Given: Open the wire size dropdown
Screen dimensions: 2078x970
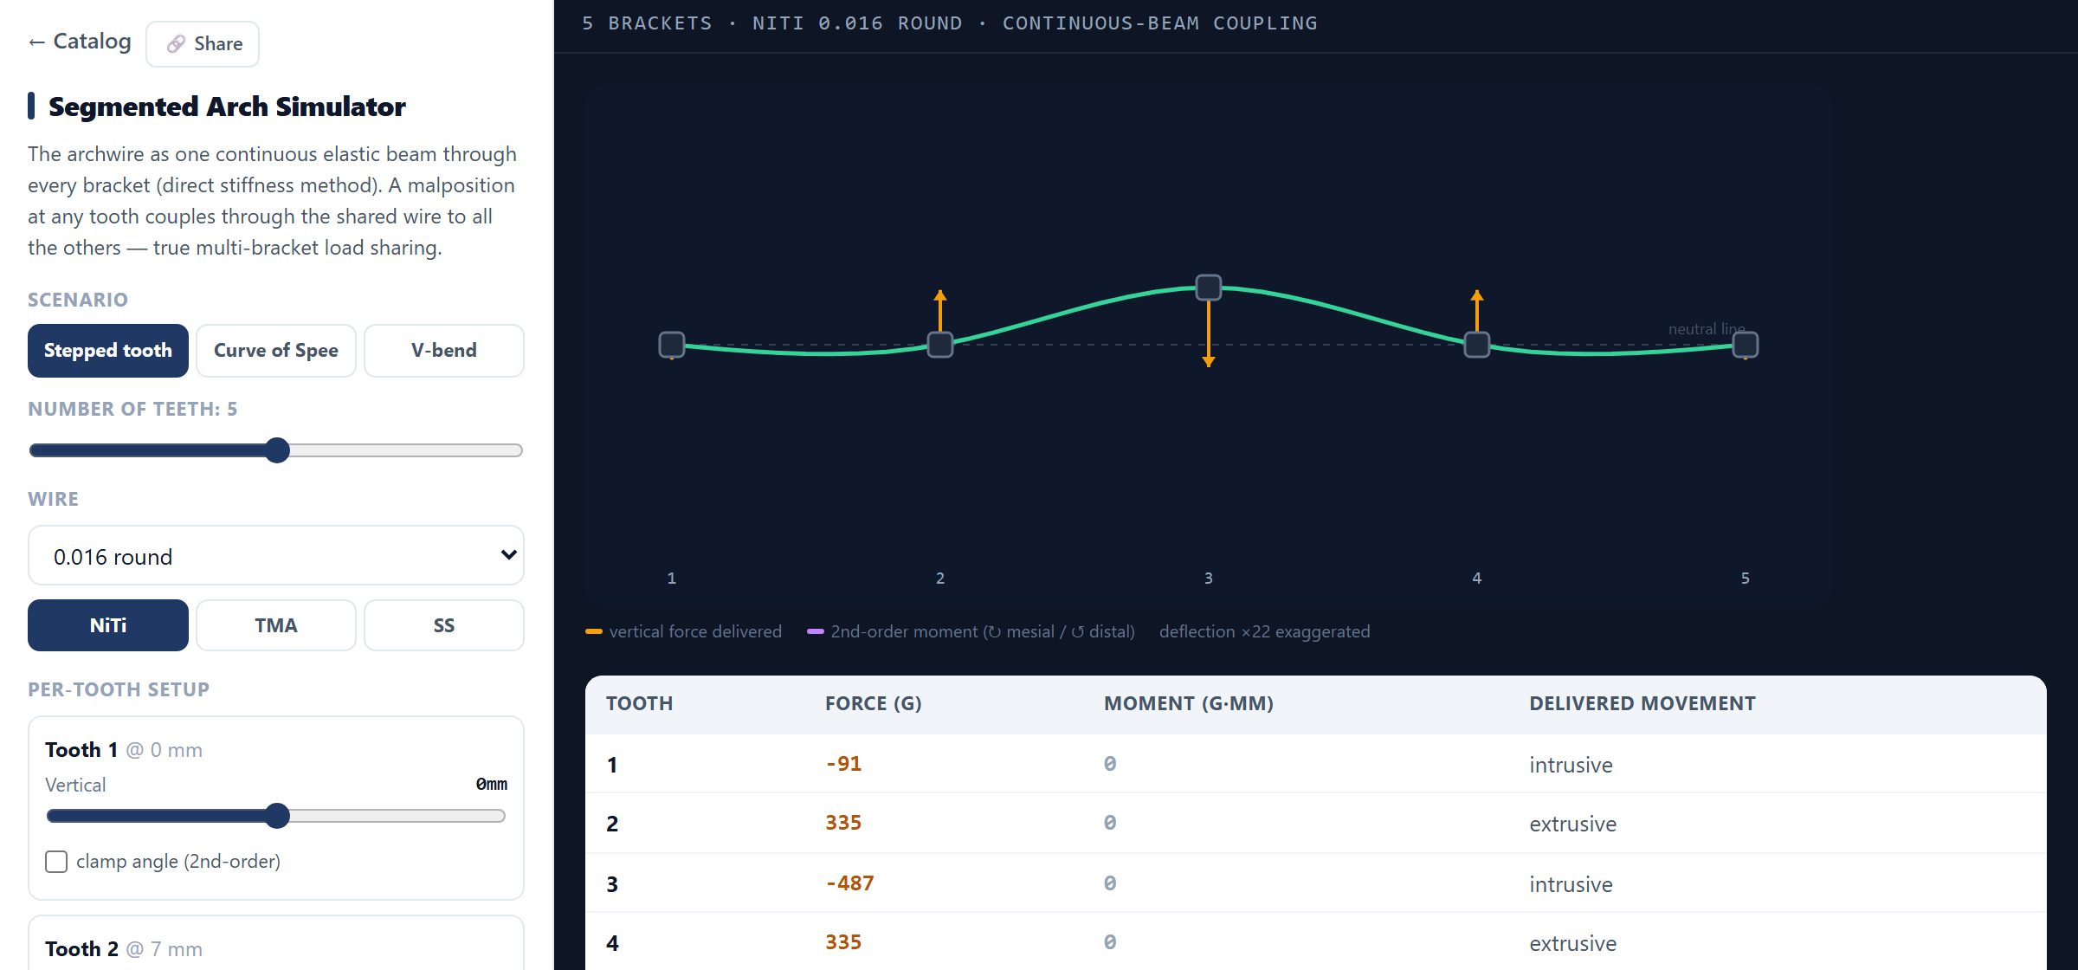Looking at the screenshot, I should pos(276,556).
